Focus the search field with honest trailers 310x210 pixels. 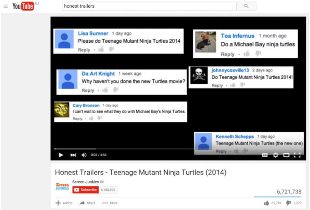149,6
